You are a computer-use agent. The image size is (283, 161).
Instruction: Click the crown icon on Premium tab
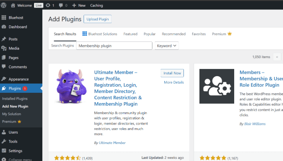click(230, 34)
